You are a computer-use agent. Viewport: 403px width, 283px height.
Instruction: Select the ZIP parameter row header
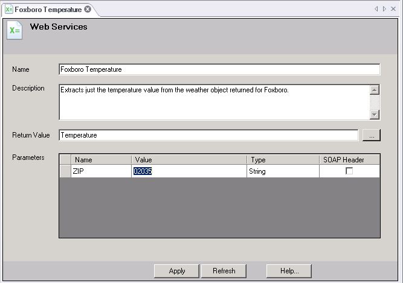(65, 171)
